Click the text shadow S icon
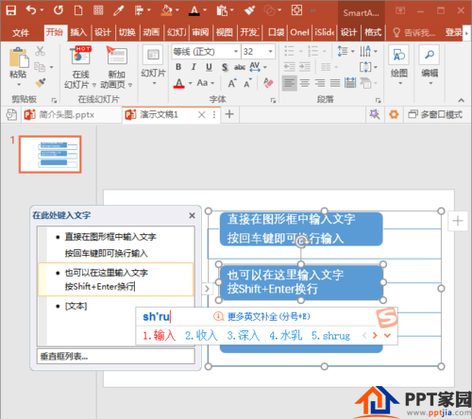Screen dimensions: 472x419 coord(225,67)
